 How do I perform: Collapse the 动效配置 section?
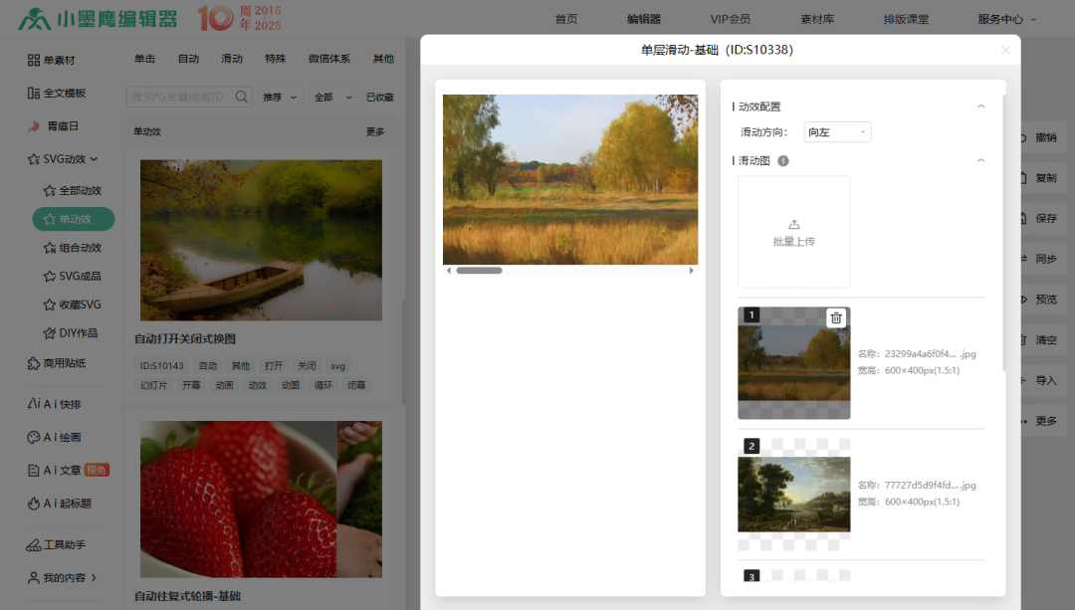981,106
